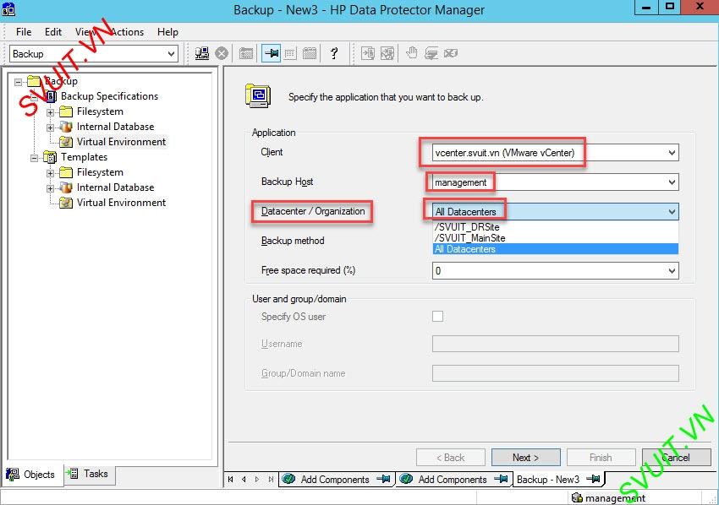
Task: Click the grayed tabbed-window toolbar icon
Action: point(310,53)
